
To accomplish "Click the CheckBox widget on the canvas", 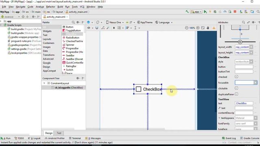I will [148, 89].
